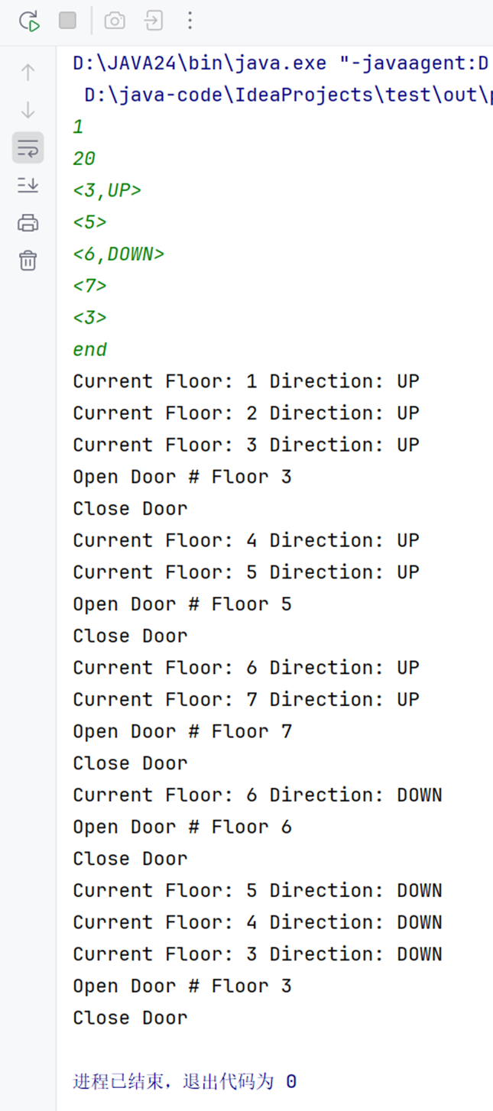Screen dimensions: 493x1111
Task: Click the printer icon to print output
Action: tap(28, 223)
